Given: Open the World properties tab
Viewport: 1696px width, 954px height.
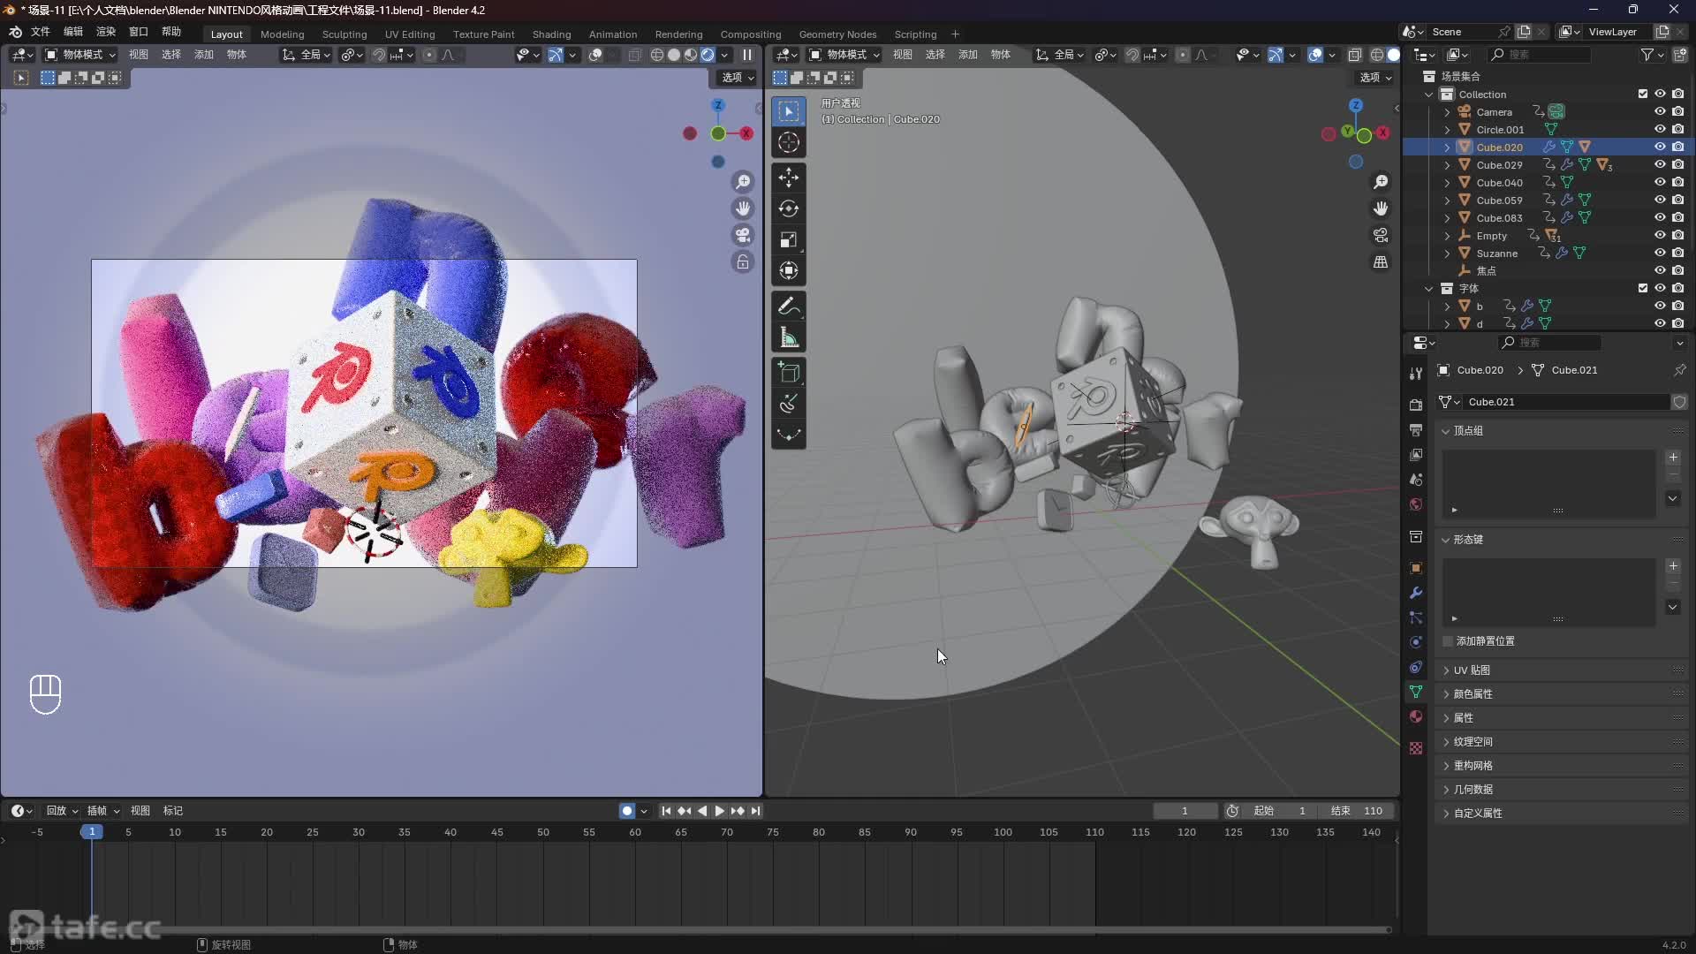Looking at the screenshot, I should (x=1416, y=504).
